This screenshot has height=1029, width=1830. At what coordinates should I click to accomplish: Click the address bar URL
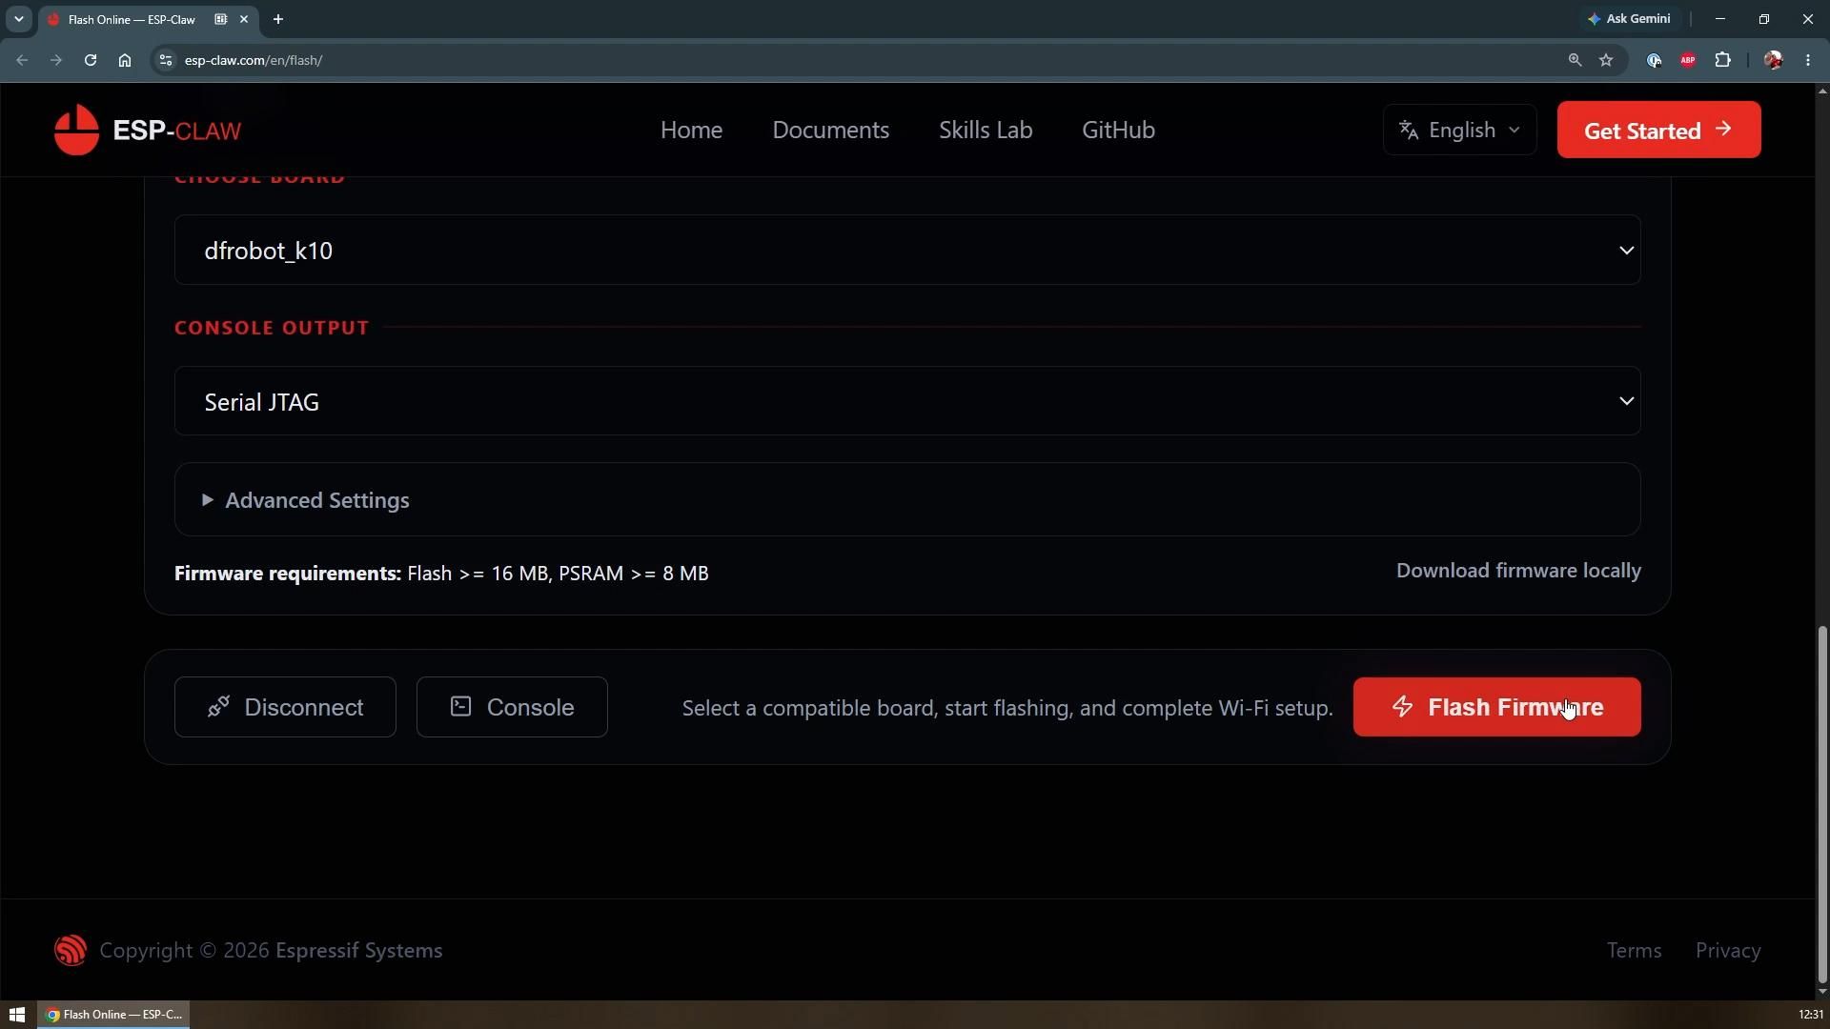[x=254, y=60]
